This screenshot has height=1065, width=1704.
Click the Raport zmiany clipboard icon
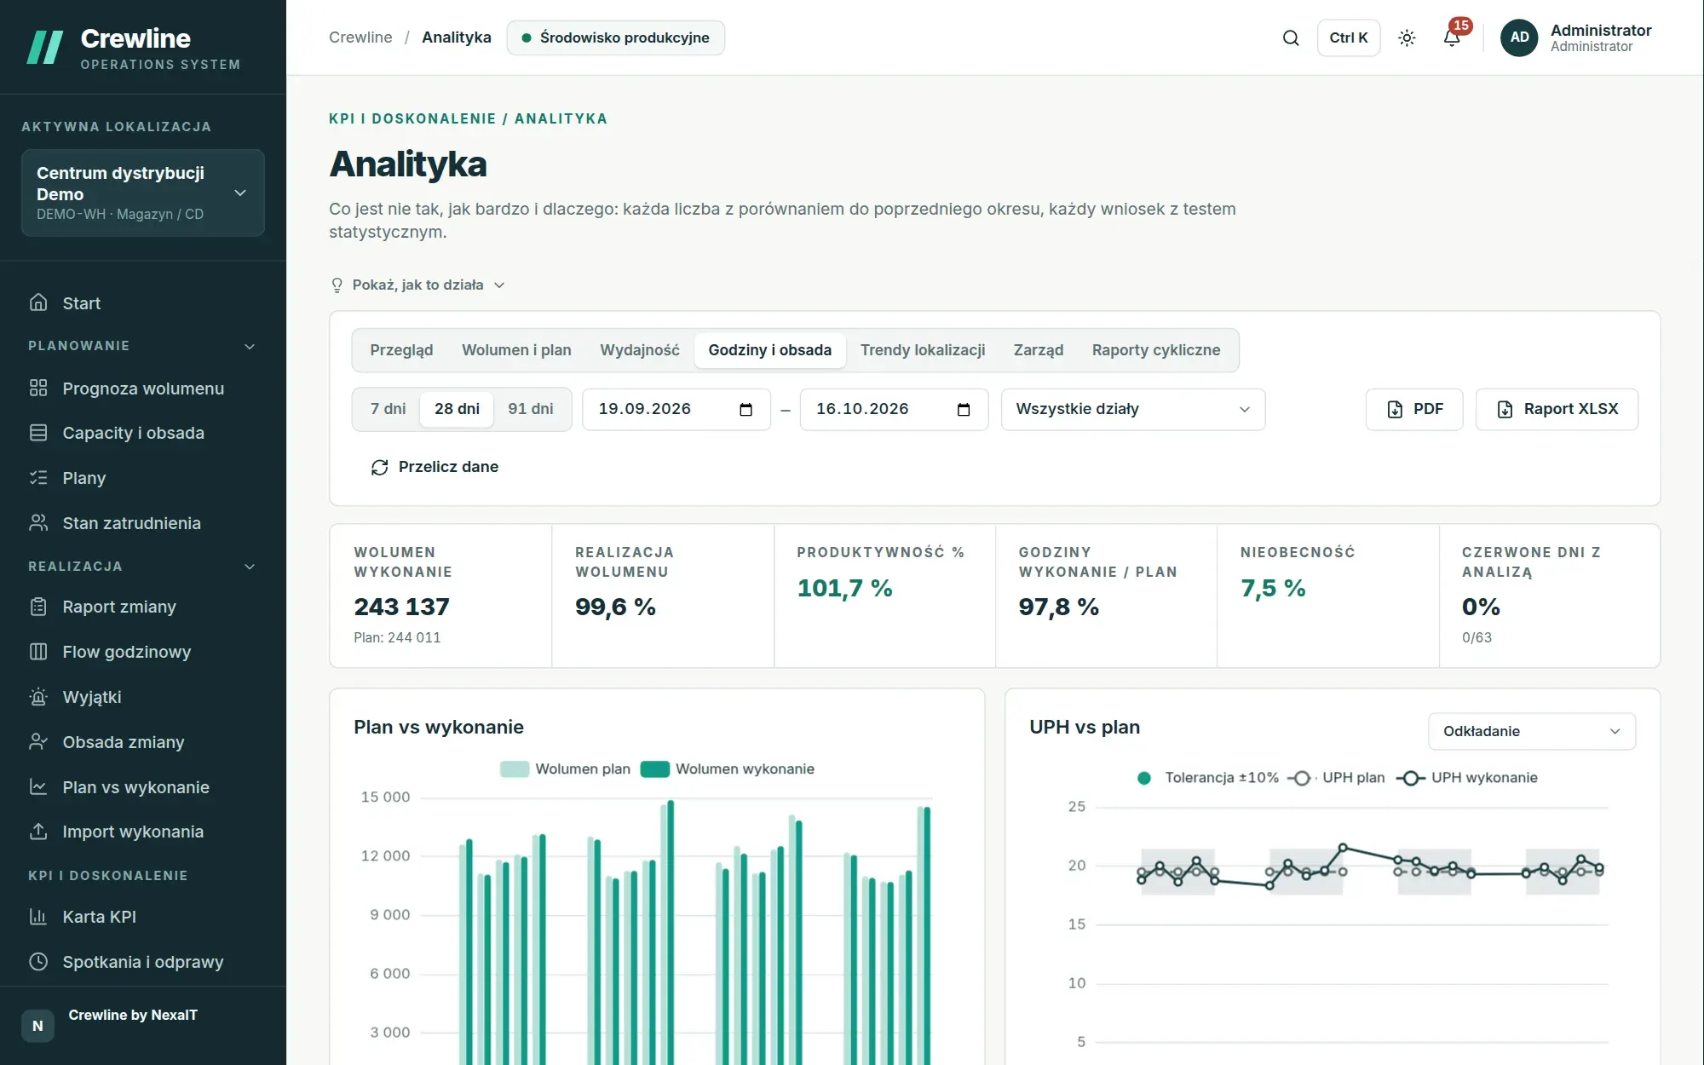click(38, 607)
